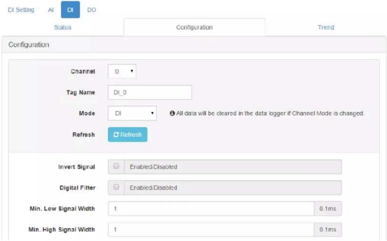387x241 pixels.
Task: Click the Channel label
Action: pos(83,71)
